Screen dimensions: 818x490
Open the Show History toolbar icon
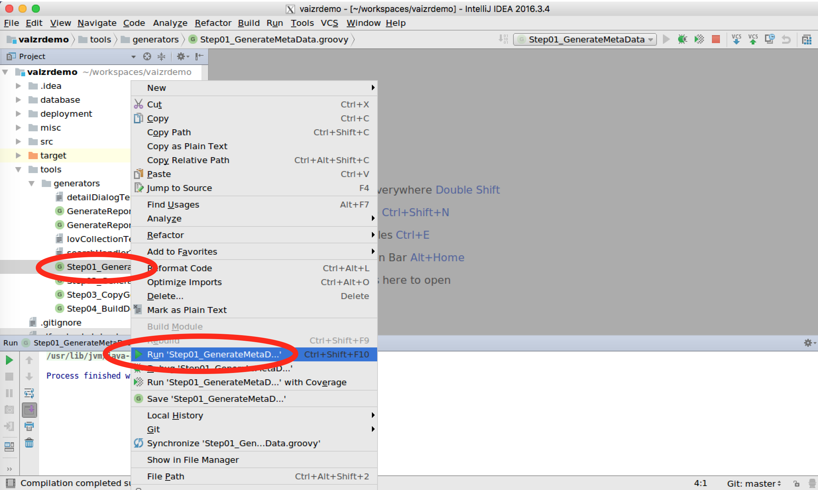tap(770, 39)
